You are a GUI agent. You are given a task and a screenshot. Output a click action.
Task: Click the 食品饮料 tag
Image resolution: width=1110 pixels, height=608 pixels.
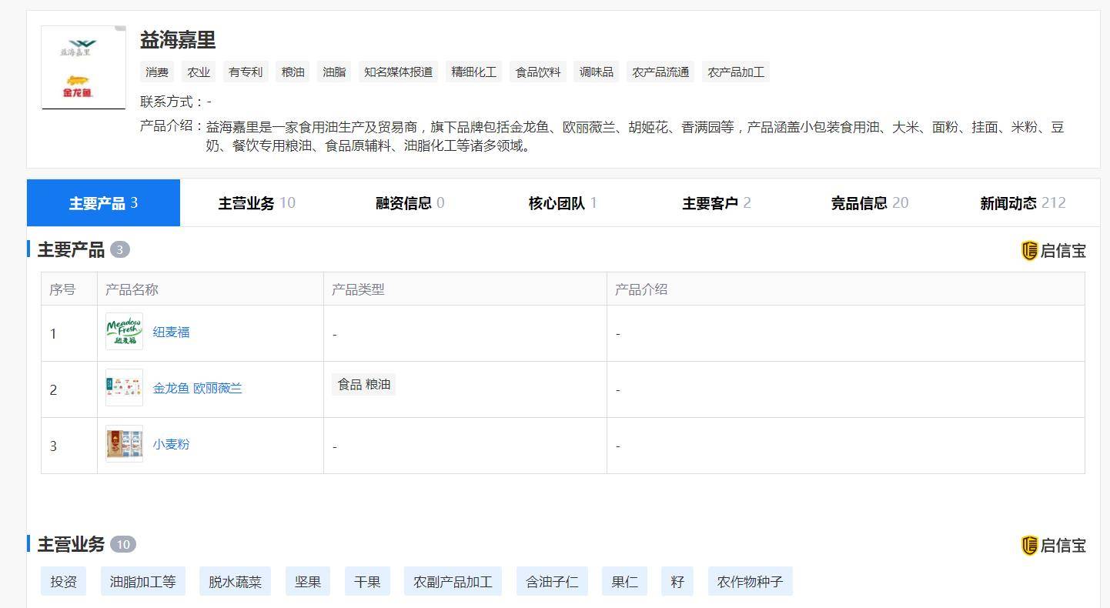click(538, 72)
